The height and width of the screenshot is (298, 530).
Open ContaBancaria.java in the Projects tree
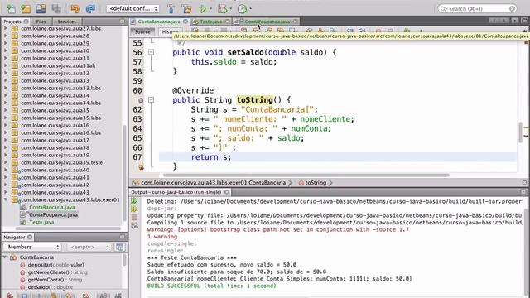pyautogui.click(x=51, y=207)
